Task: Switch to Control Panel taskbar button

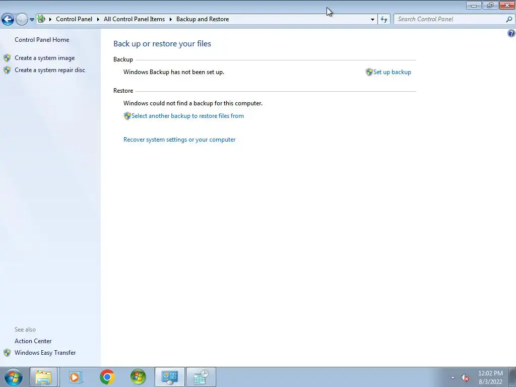Action: point(170,377)
